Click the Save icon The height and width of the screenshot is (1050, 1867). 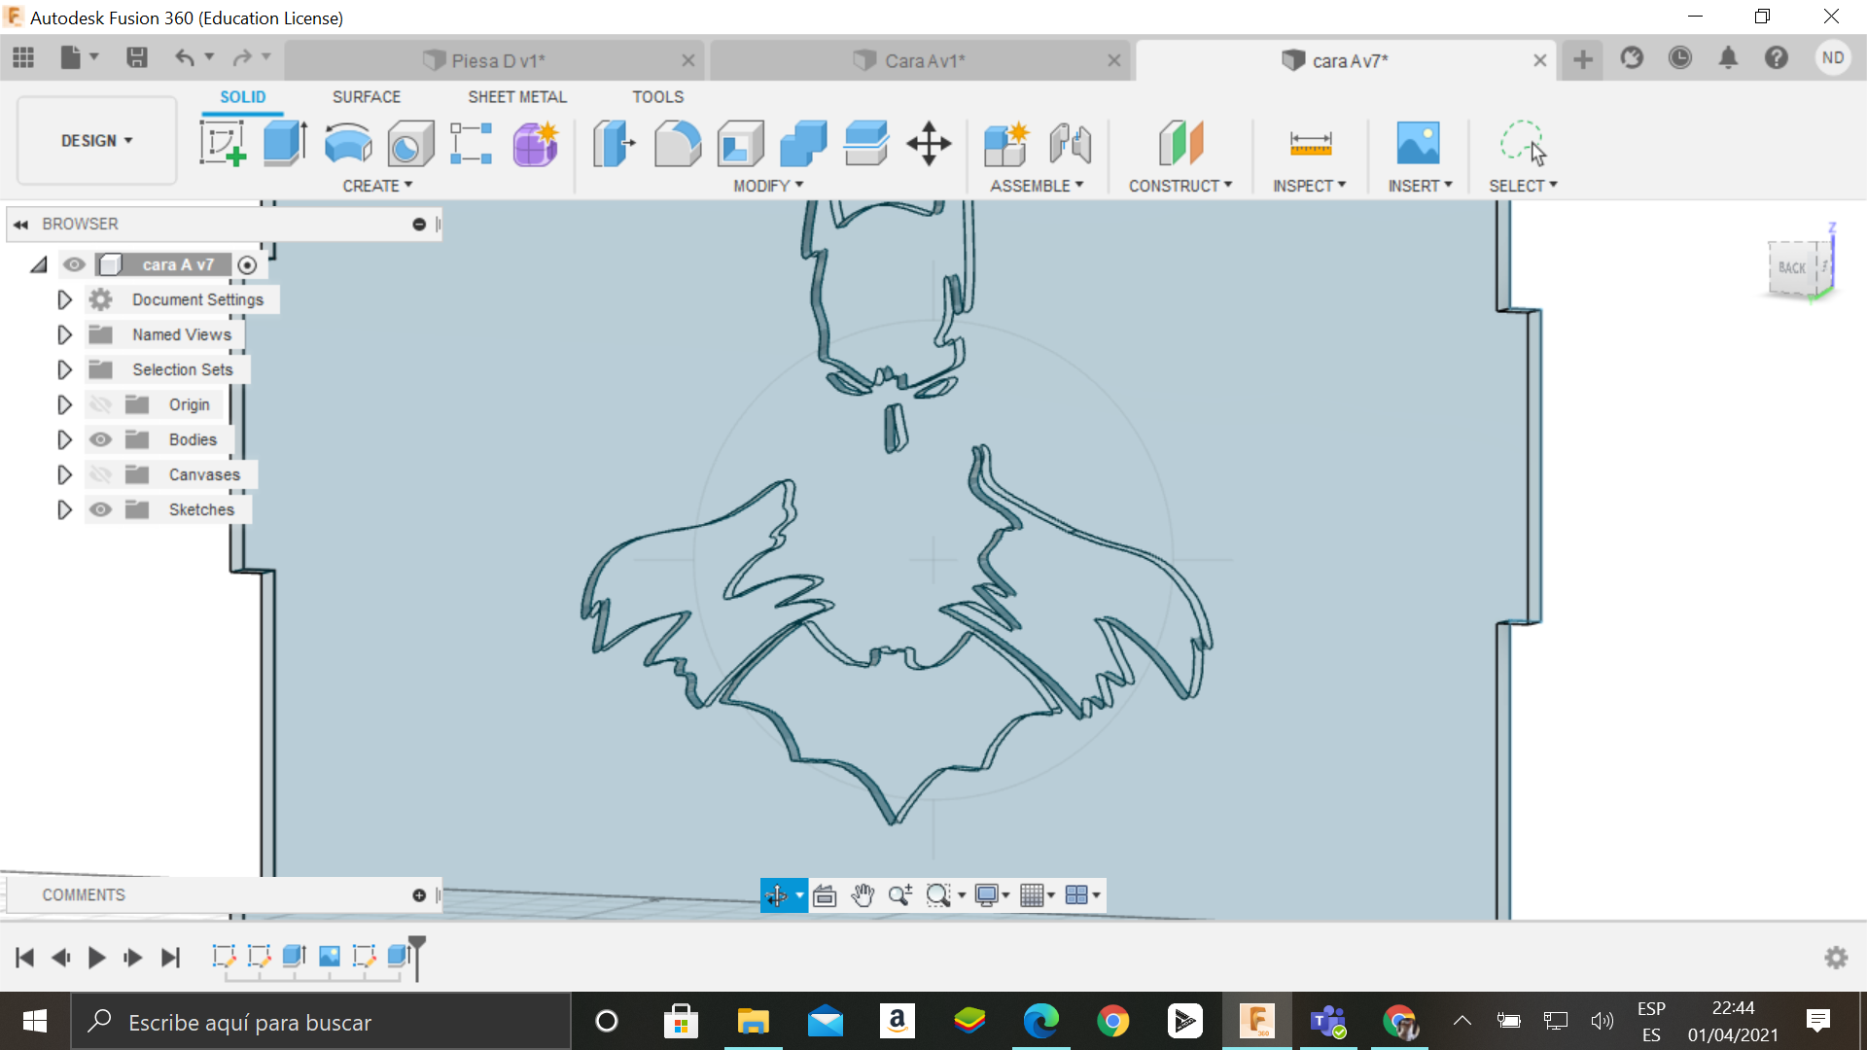(137, 58)
